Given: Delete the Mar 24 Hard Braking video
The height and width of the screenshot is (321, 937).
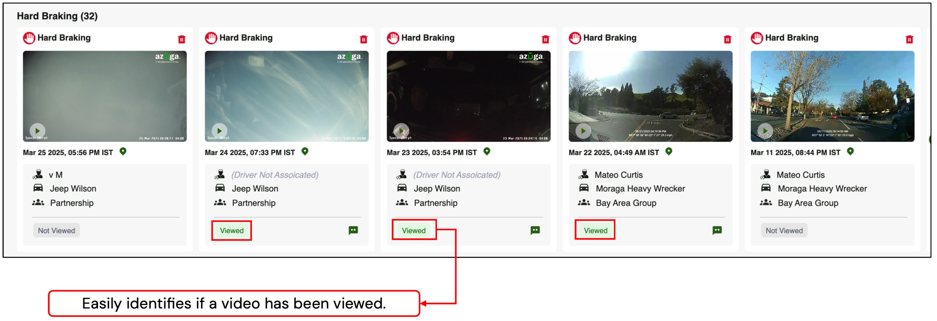Looking at the screenshot, I should (363, 39).
